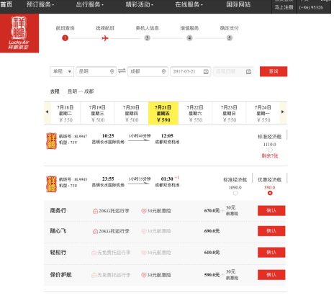Select 7月19日 星期三 date tab
334x298 pixels.
point(97,114)
